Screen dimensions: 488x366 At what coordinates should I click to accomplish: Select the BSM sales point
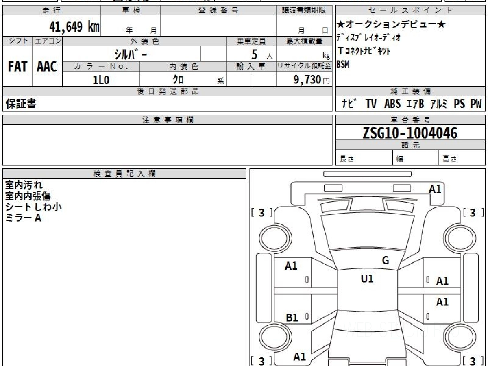343,64
